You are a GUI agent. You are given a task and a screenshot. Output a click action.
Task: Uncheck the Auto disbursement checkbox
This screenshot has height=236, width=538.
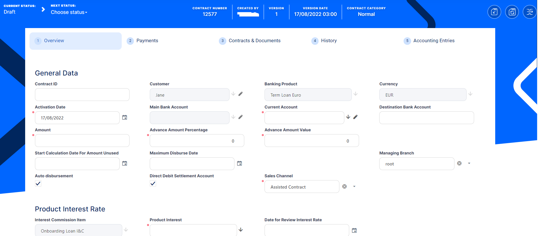38,184
